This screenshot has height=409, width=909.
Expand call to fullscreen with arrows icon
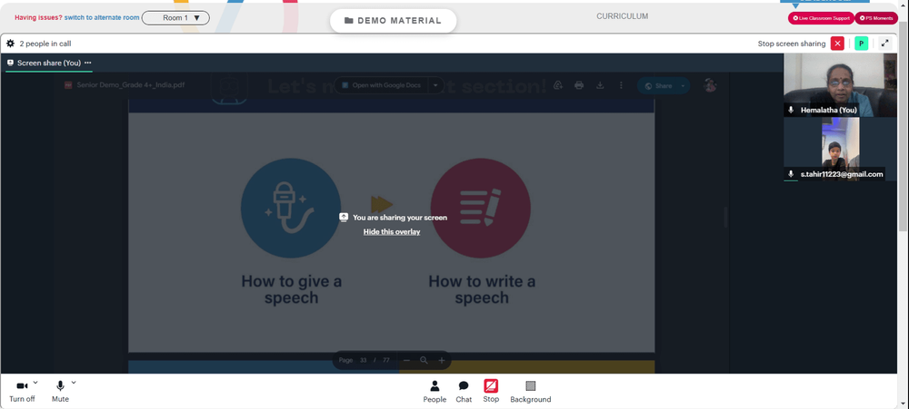click(x=884, y=44)
